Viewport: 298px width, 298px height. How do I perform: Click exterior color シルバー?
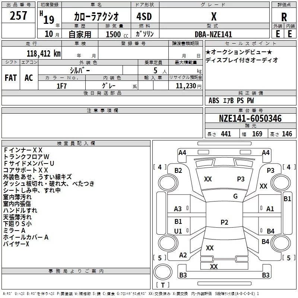coord(80,70)
